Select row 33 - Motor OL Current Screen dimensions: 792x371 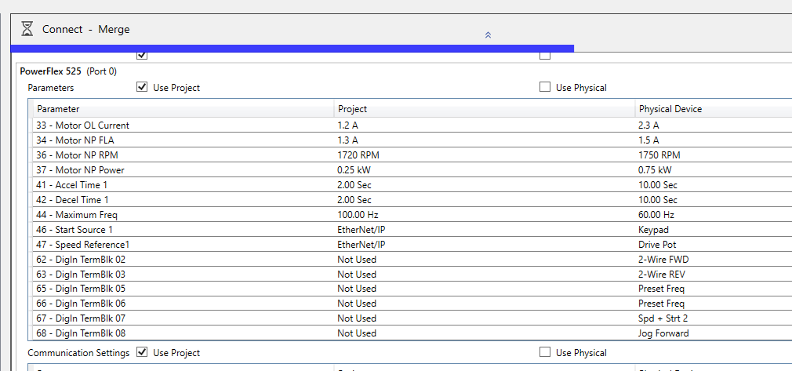pyautogui.click(x=412, y=125)
